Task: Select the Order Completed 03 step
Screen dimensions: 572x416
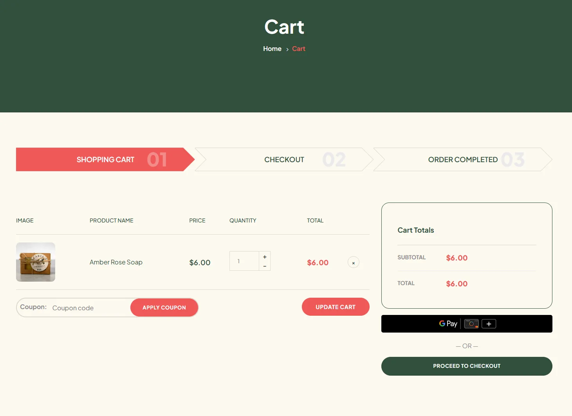Action: coord(463,159)
